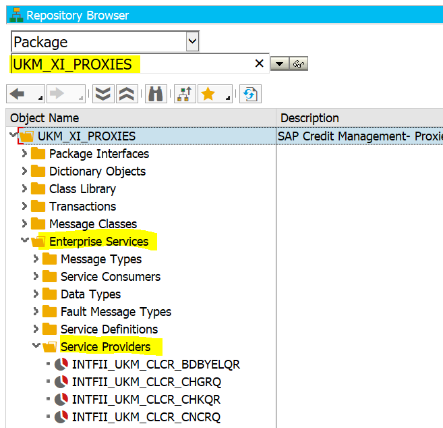Expand the Message Types folder
The height and width of the screenshot is (428, 443).
[36, 259]
